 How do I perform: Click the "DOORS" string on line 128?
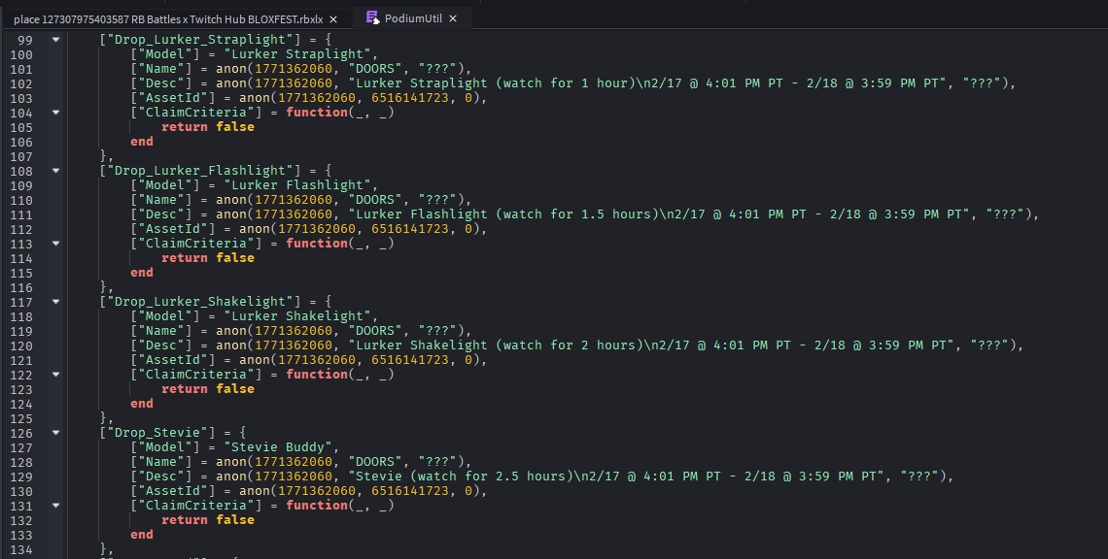tap(375, 462)
